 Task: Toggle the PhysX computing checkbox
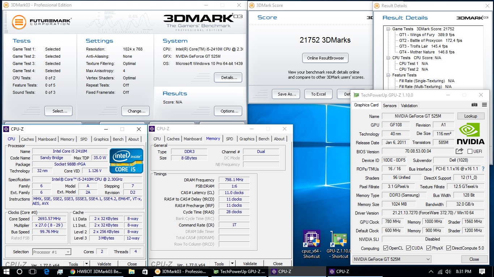click(429, 248)
